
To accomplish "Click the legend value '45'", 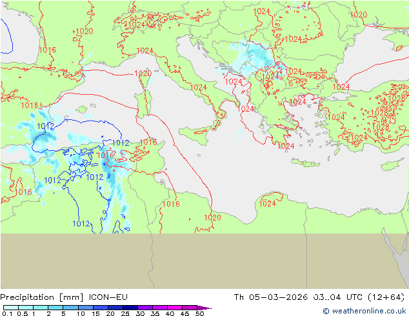I will [185, 313].
